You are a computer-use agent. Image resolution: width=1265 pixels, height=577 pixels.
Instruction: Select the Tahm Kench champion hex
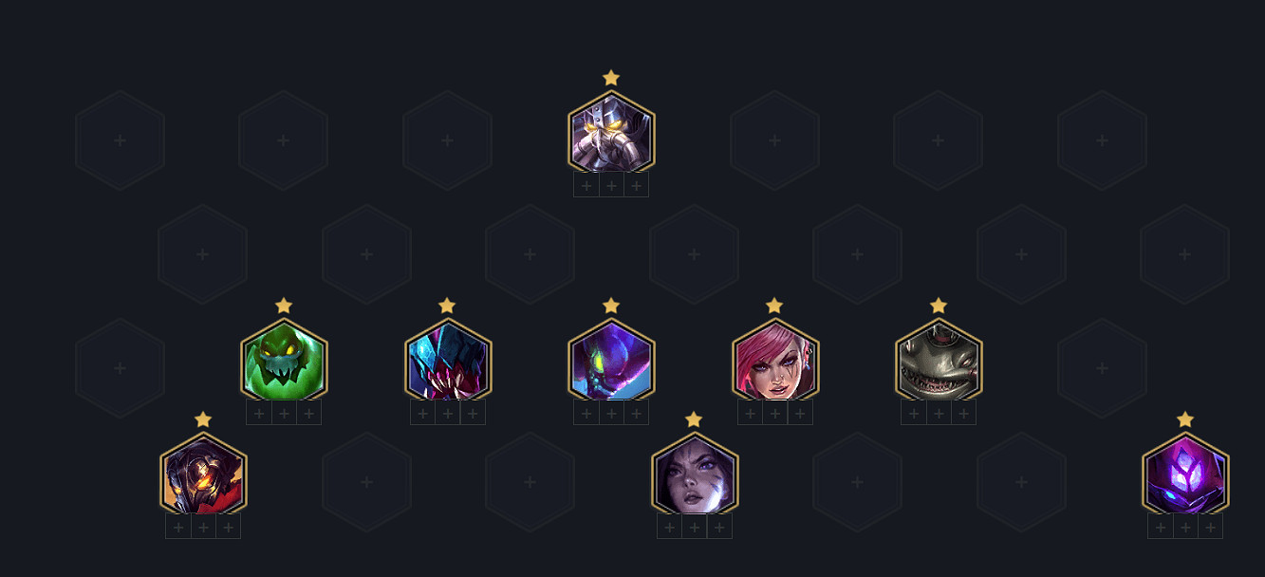(939, 361)
